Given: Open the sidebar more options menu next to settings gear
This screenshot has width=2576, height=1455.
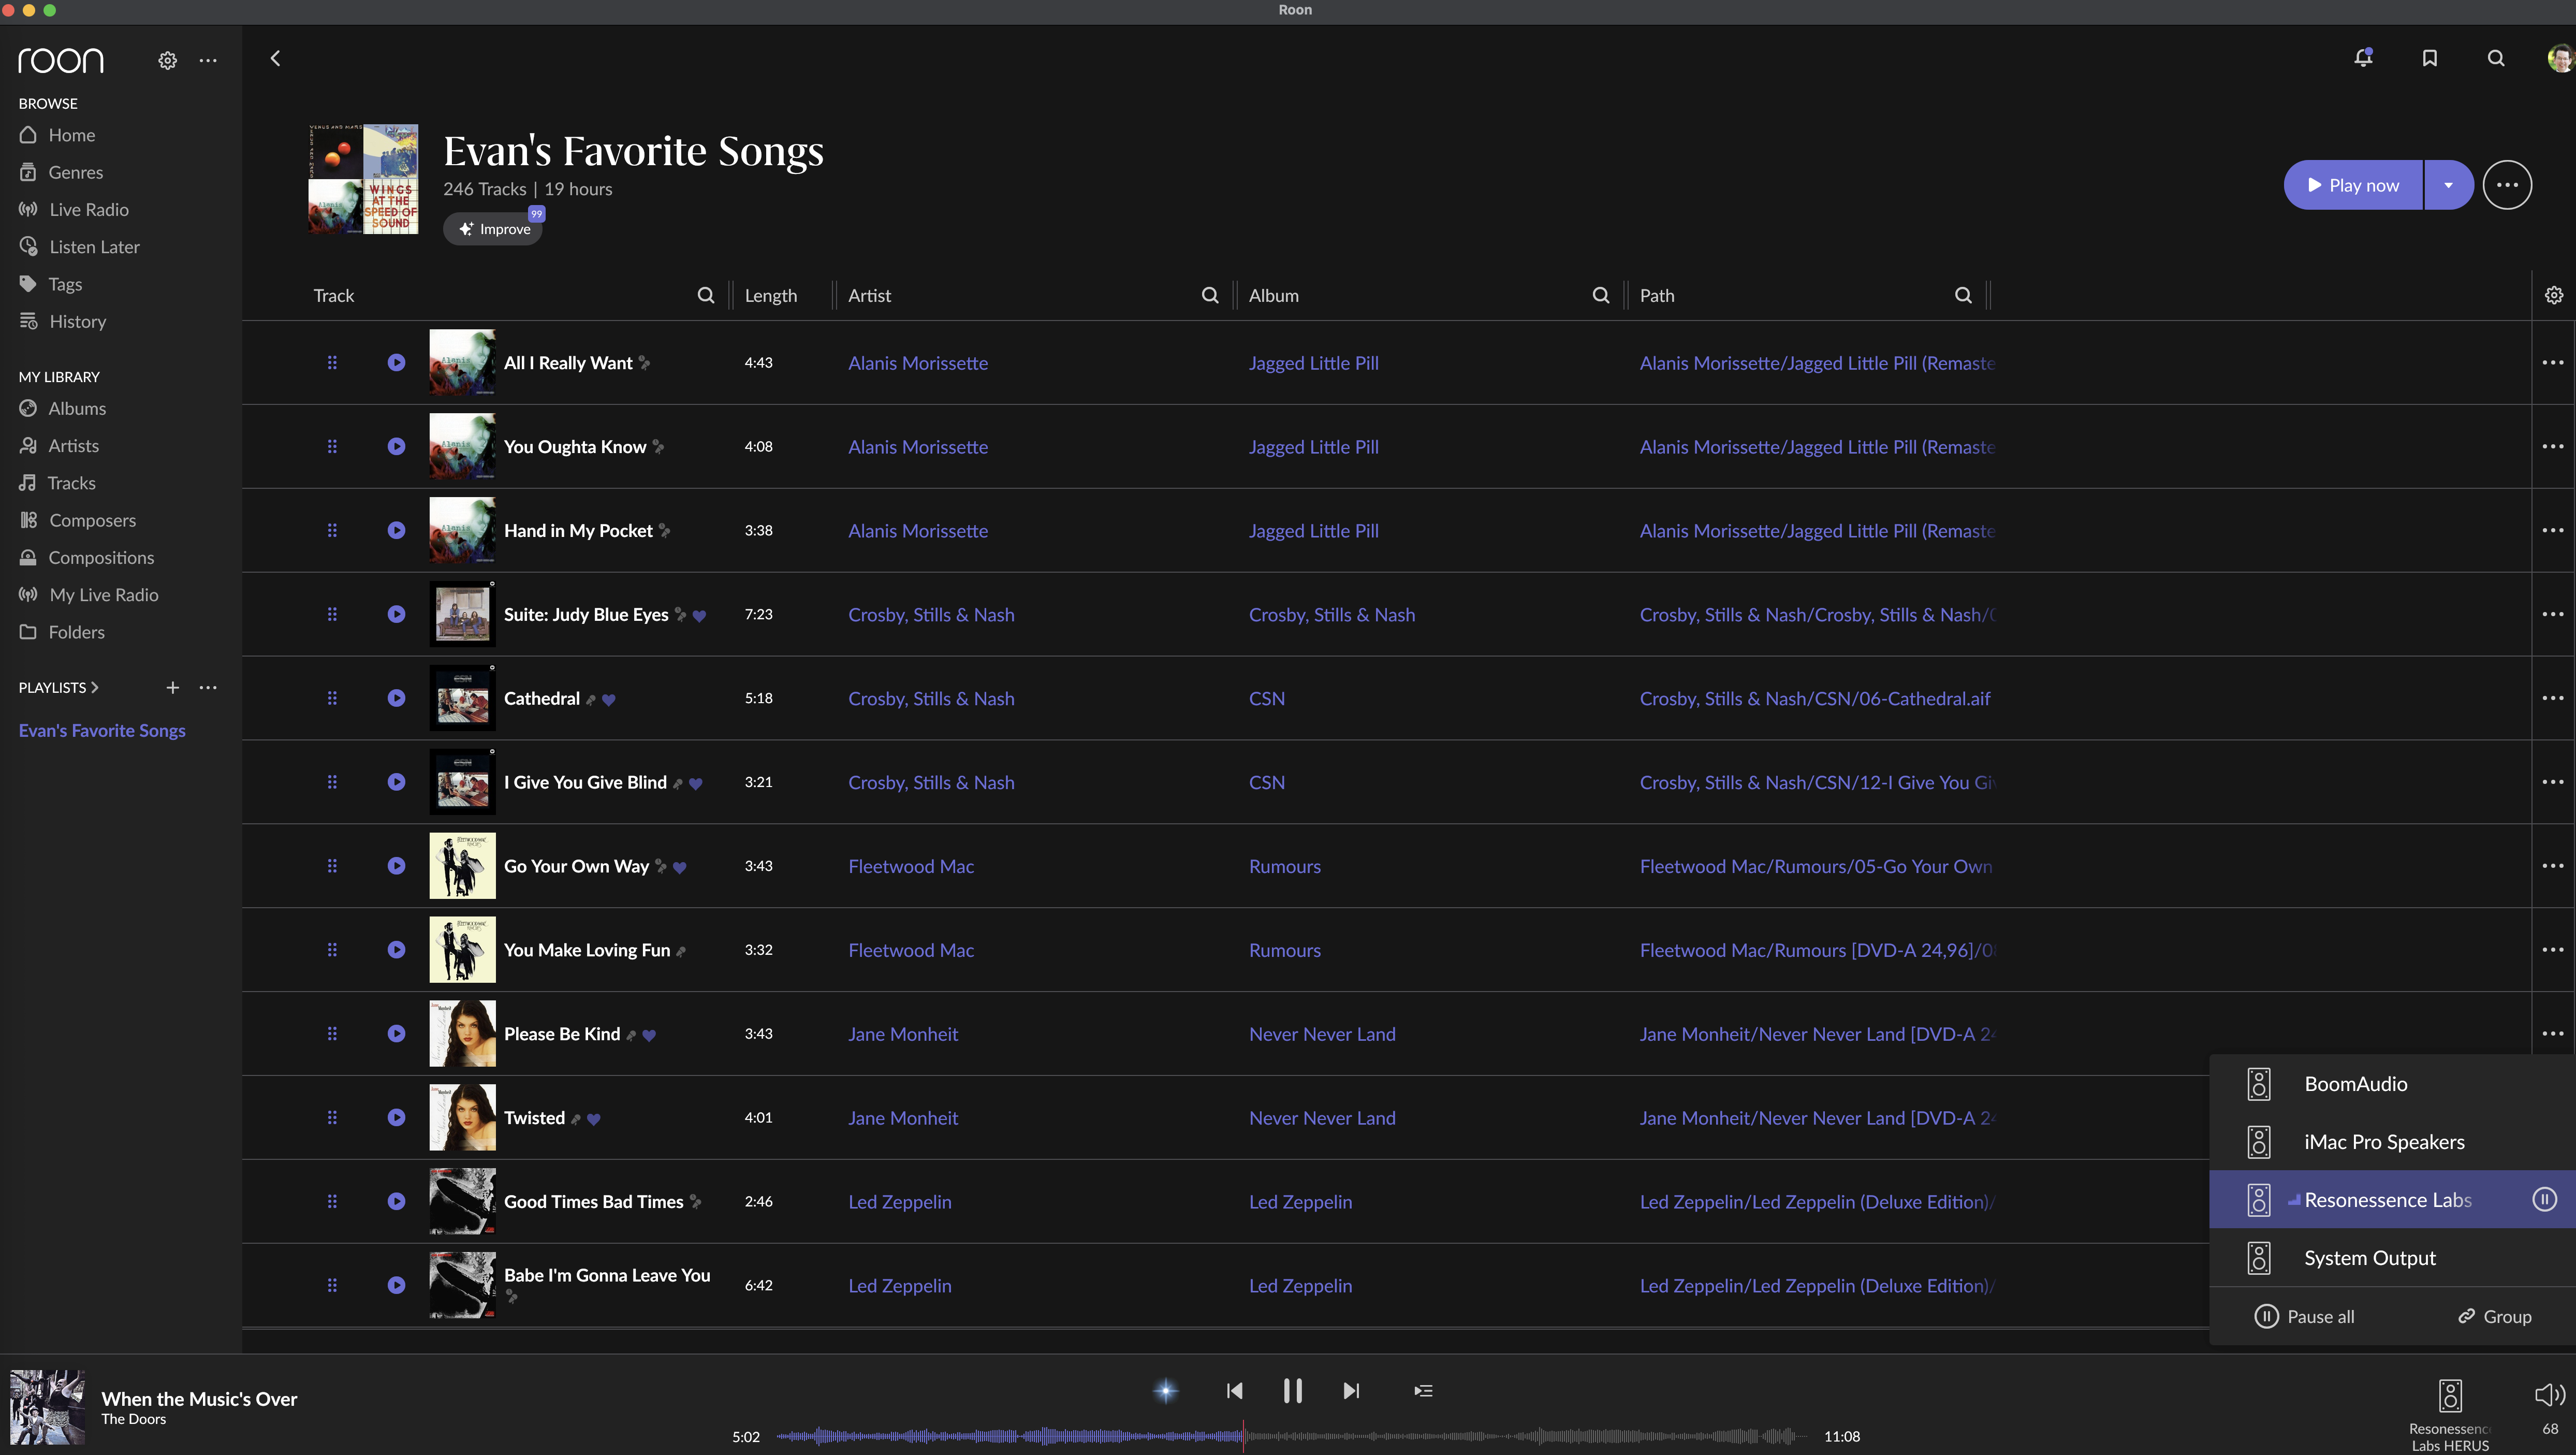Looking at the screenshot, I should (x=208, y=61).
